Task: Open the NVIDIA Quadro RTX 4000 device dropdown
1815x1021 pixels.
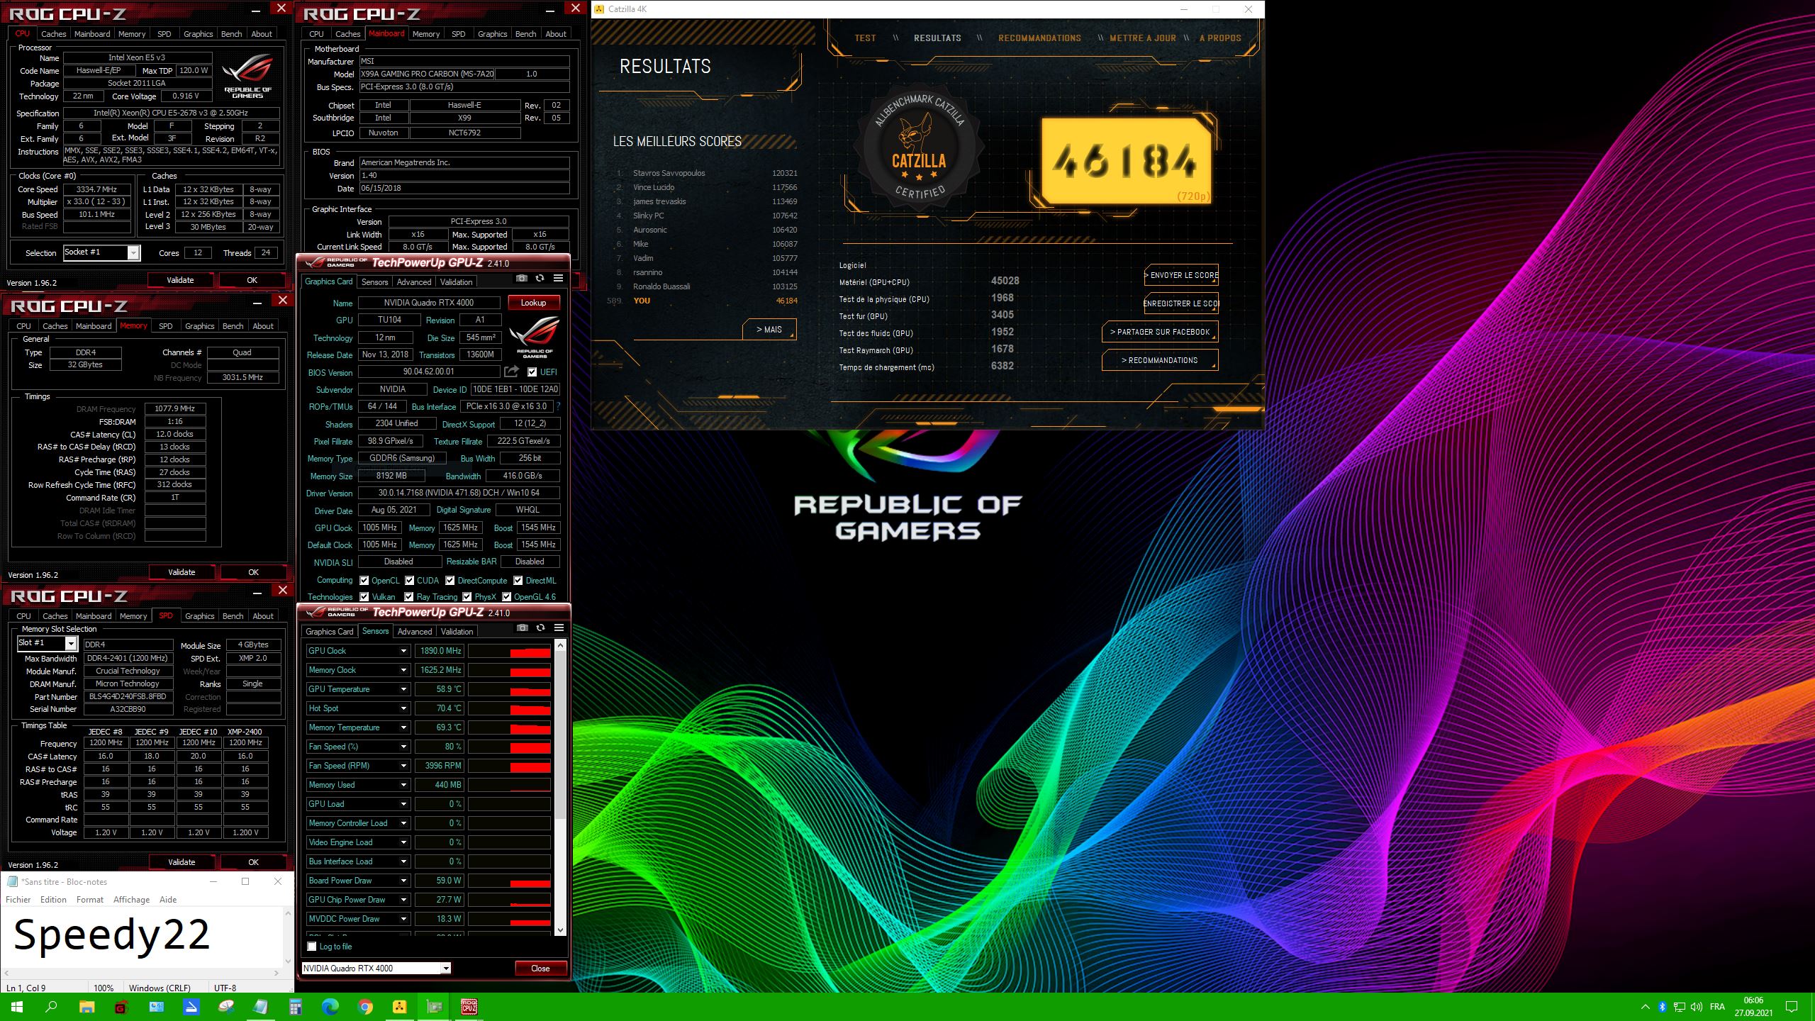Action: coord(376,968)
